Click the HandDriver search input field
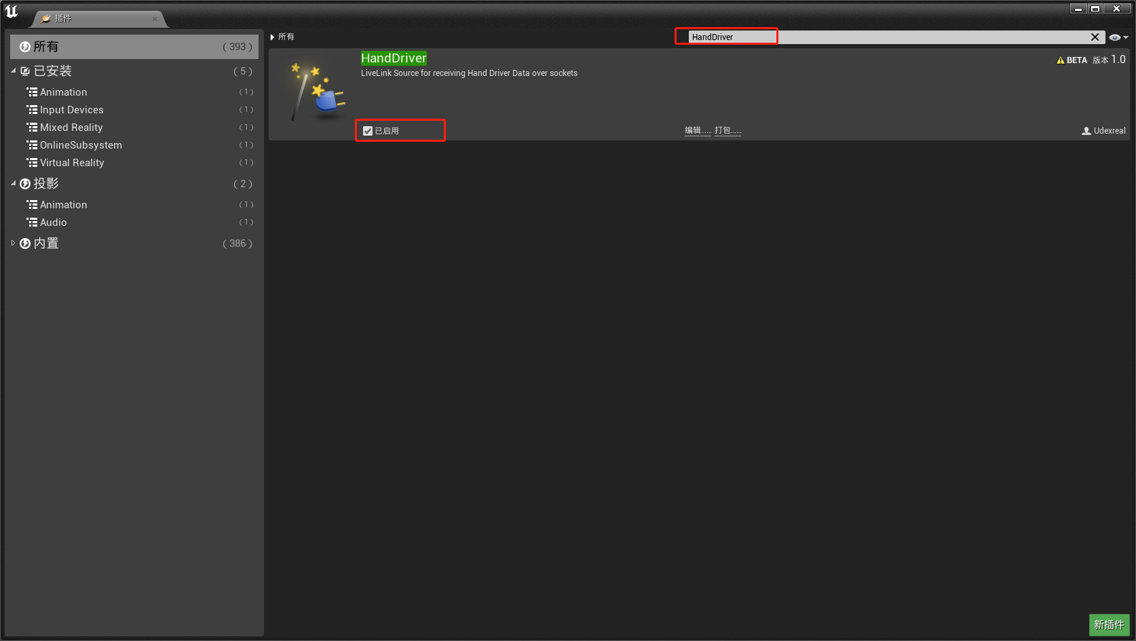 click(882, 37)
